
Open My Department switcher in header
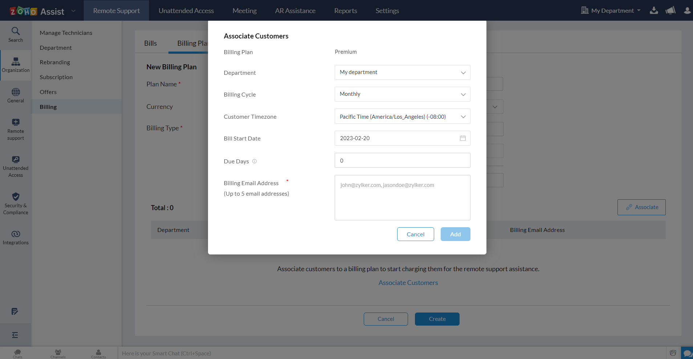point(611,11)
